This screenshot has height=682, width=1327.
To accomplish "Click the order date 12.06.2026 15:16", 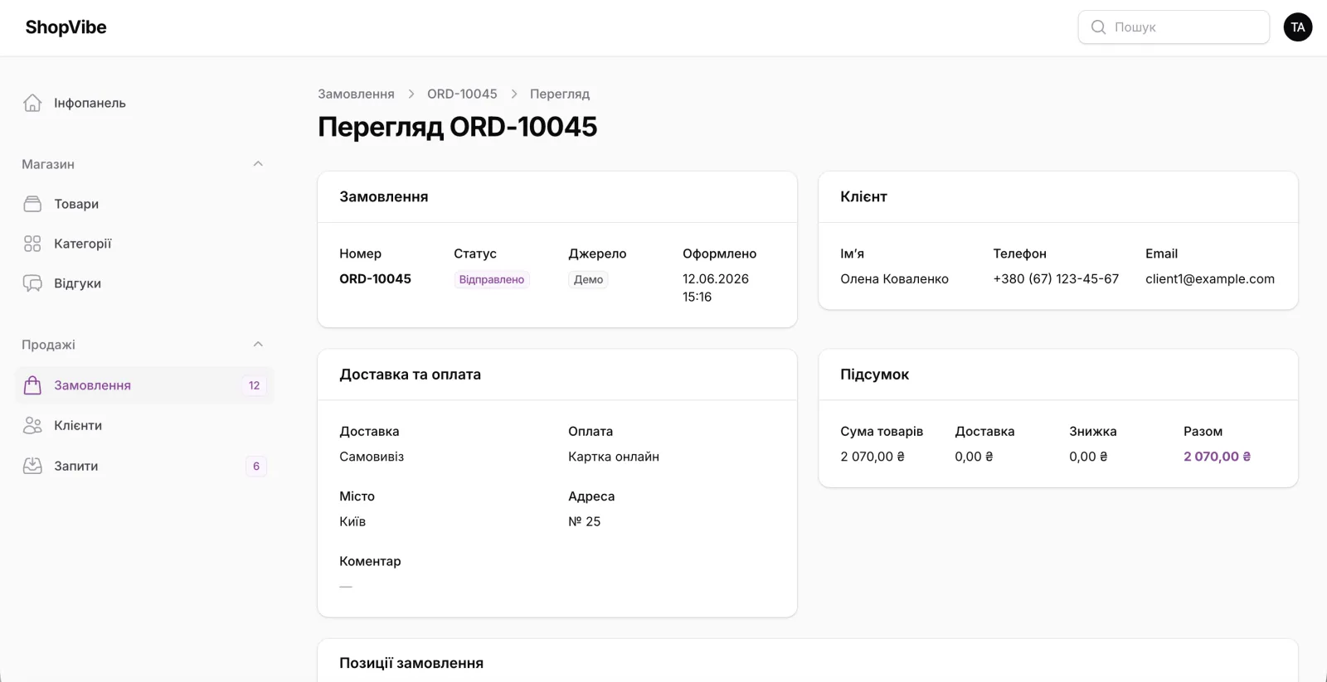I will tap(716, 288).
